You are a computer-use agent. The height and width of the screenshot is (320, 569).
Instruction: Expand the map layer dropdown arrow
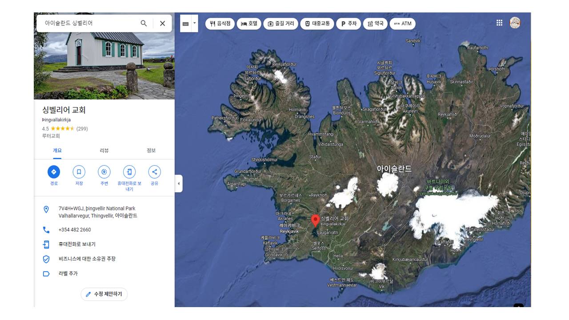coord(194,23)
